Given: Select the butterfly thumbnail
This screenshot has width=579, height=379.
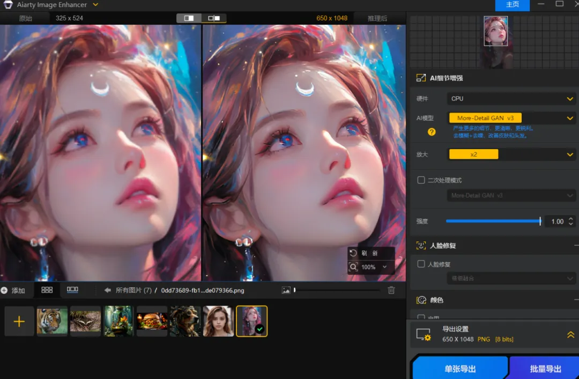Looking at the screenshot, I should tap(85, 321).
